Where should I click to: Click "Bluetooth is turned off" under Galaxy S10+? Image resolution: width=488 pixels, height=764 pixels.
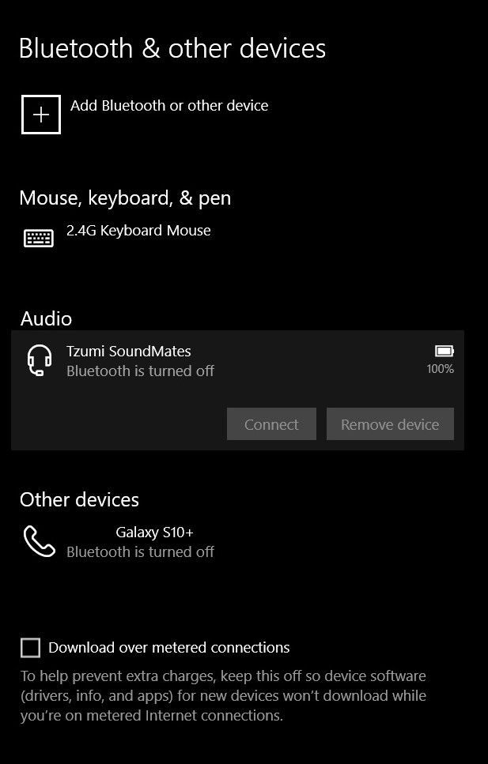(x=140, y=551)
